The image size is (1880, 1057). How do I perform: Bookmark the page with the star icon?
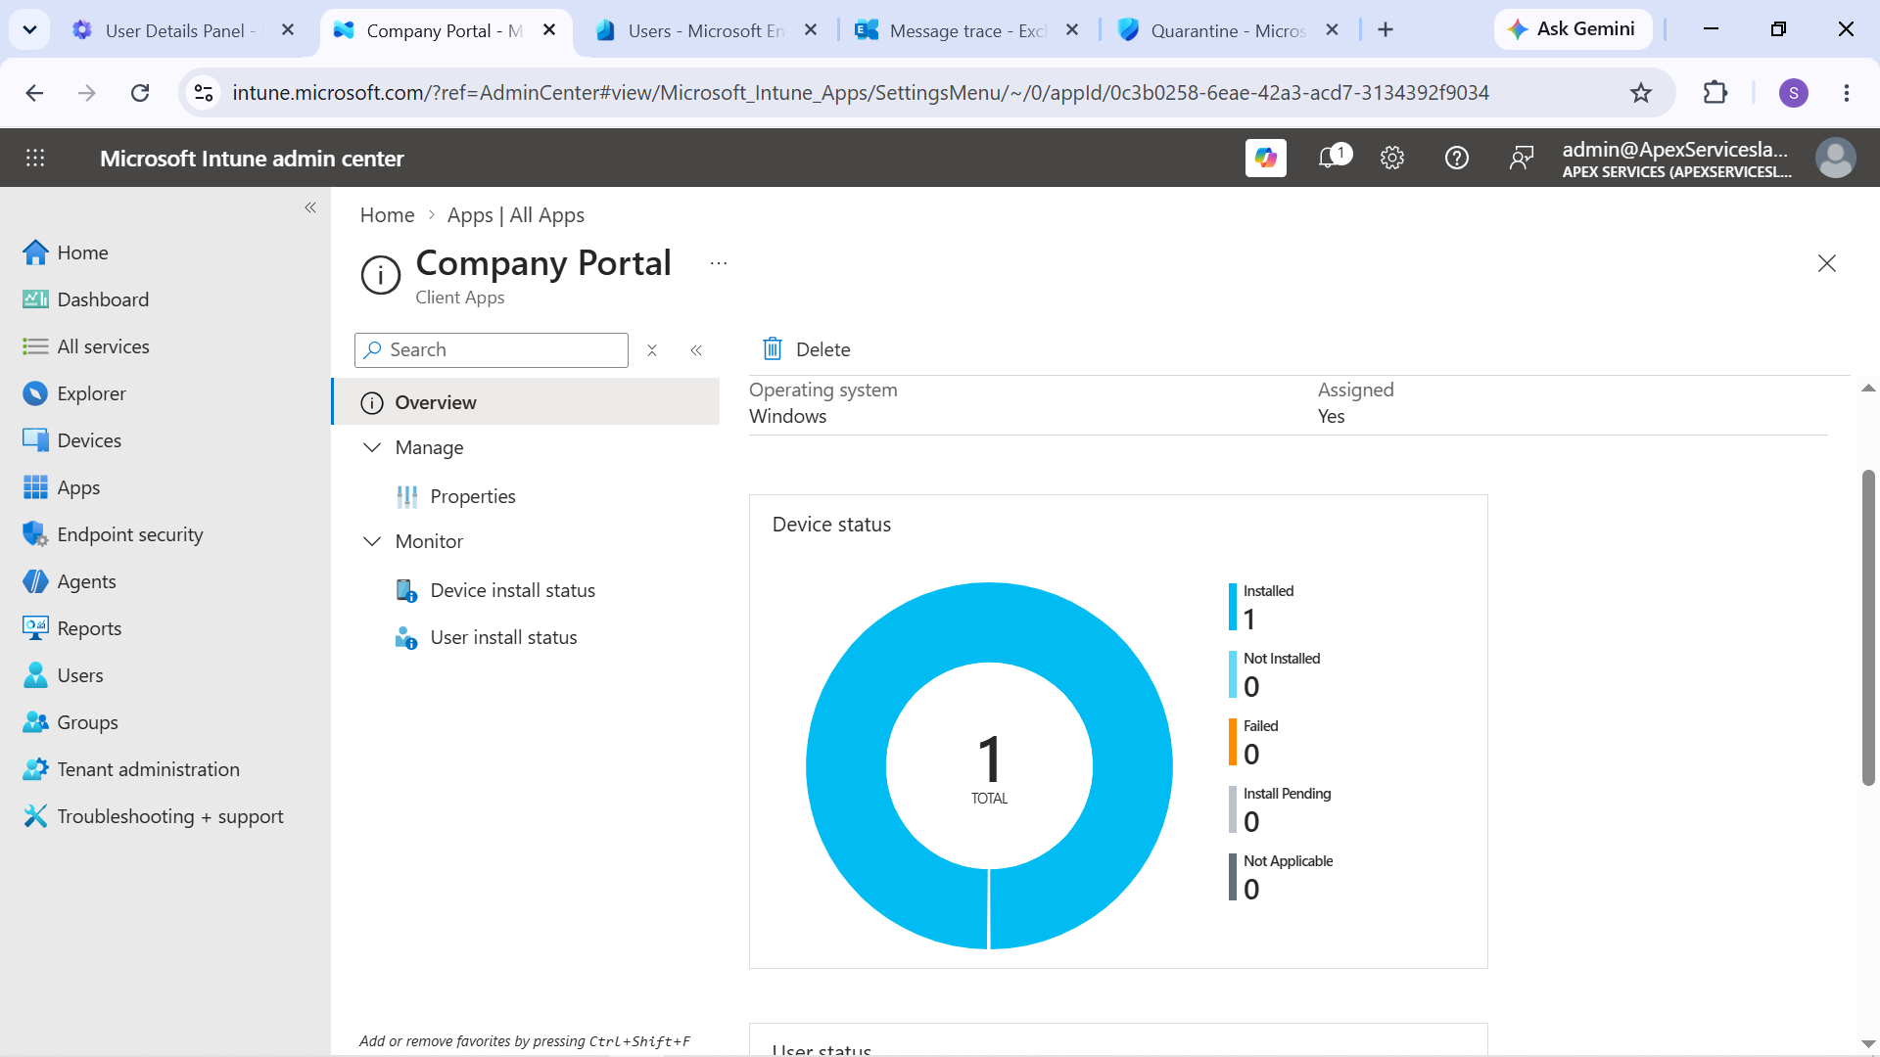(x=1641, y=93)
